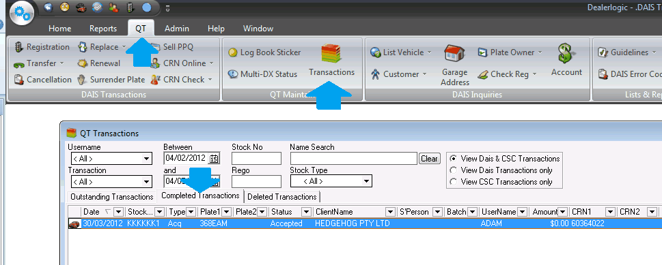Click the Stock No input field

click(256, 159)
